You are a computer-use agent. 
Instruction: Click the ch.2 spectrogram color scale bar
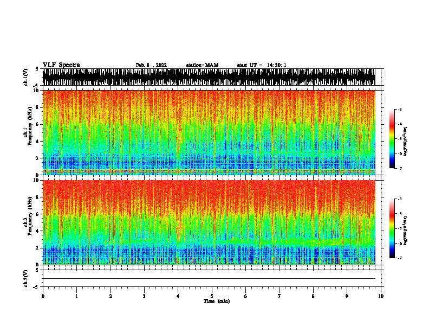[x=392, y=228]
